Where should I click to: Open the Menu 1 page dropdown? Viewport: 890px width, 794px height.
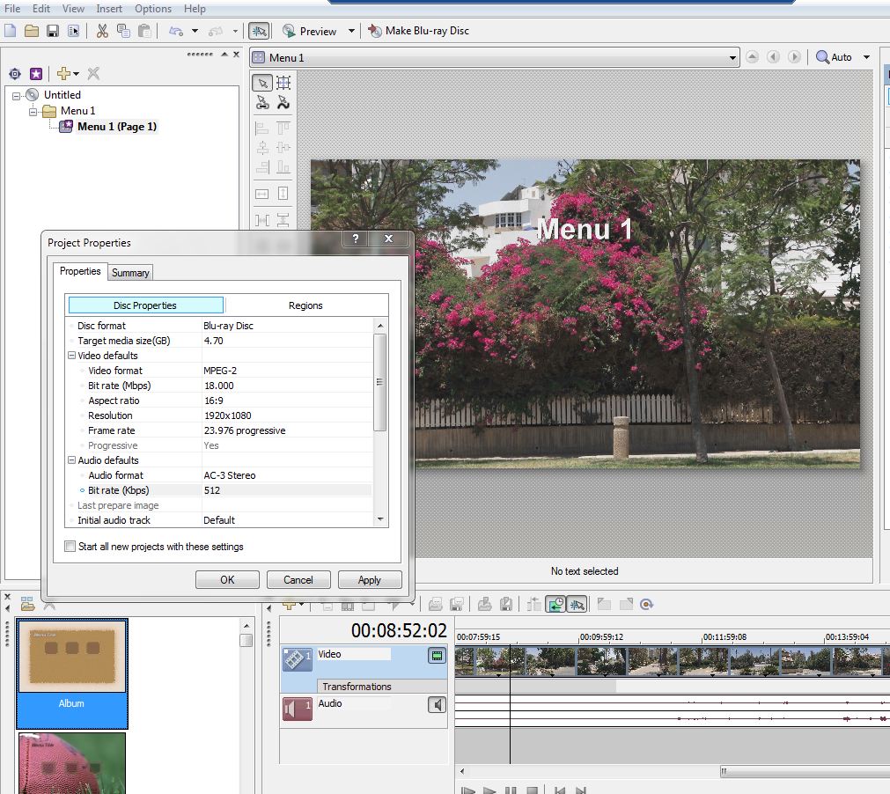click(x=732, y=58)
